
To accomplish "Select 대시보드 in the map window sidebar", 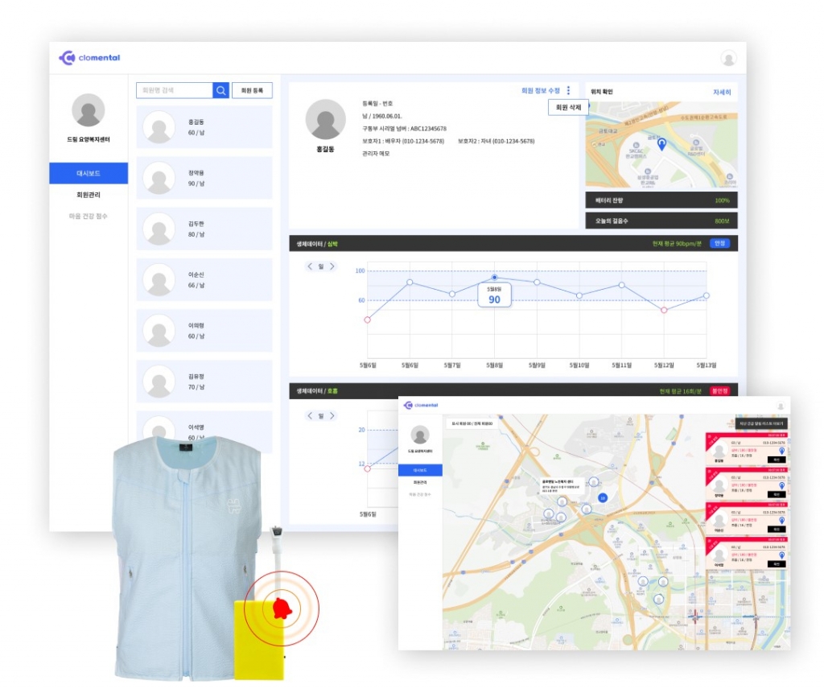I will click(420, 470).
